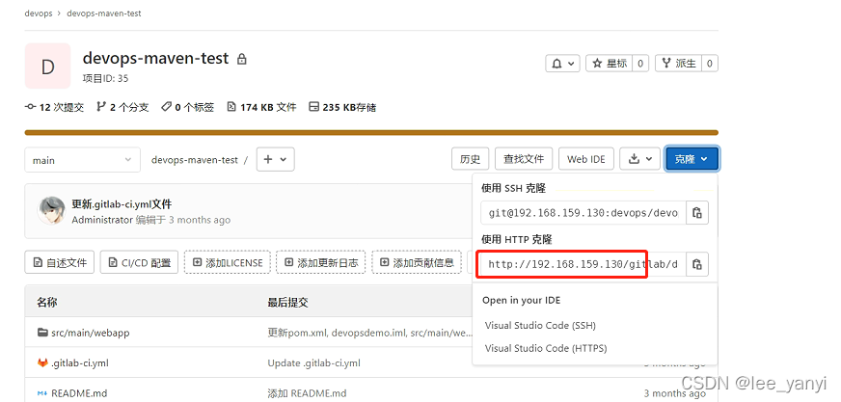This screenshot has height=402, width=841.
Task: Open the README.md file
Action: click(79, 393)
